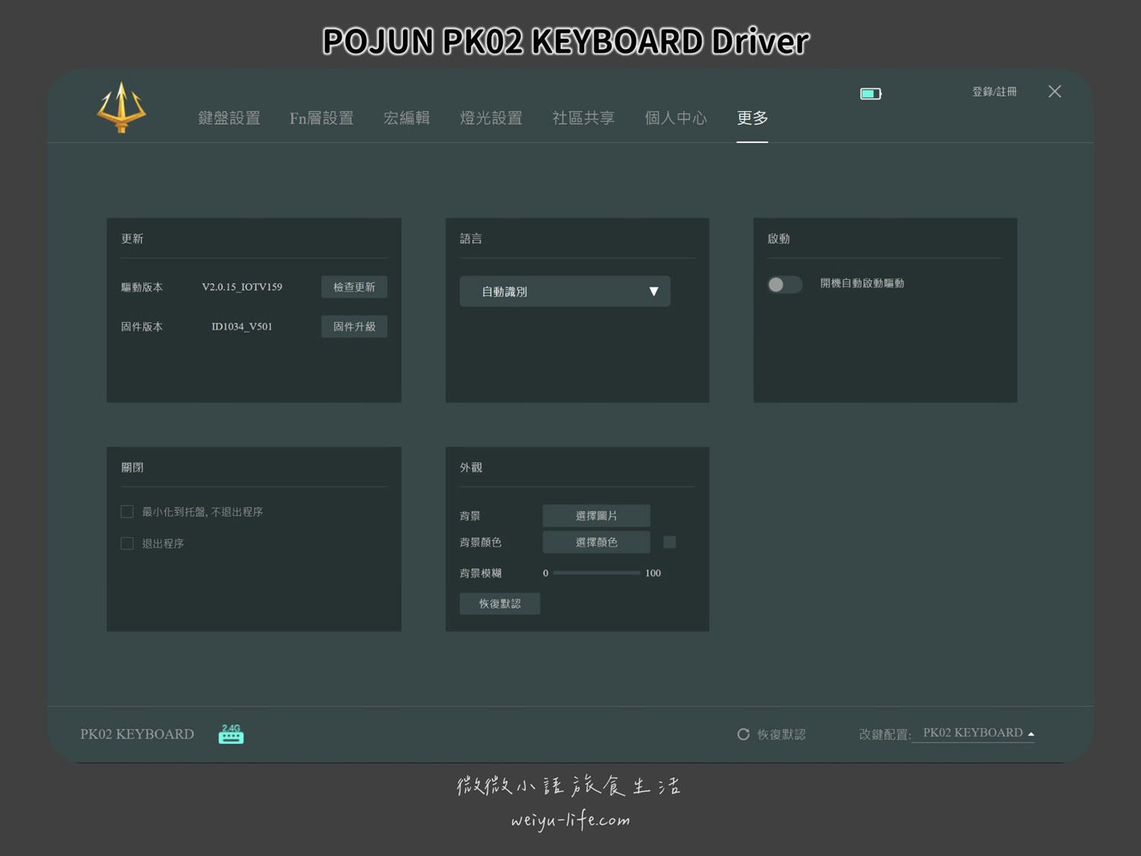Click the 檢查更新 button
Screen dimensions: 1141x856
coord(354,287)
